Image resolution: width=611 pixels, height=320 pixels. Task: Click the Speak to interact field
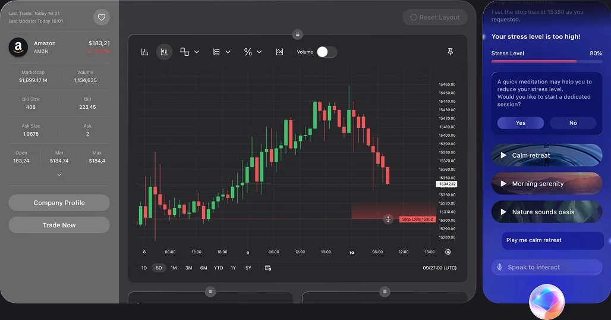click(x=547, y=267)
